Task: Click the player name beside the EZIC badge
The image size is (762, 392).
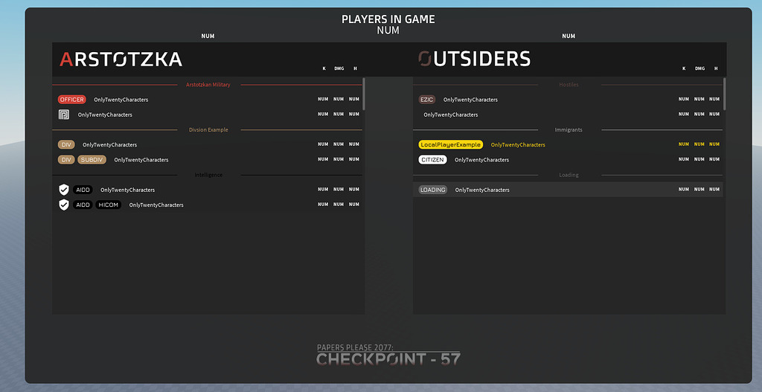Action: (470, 100)
